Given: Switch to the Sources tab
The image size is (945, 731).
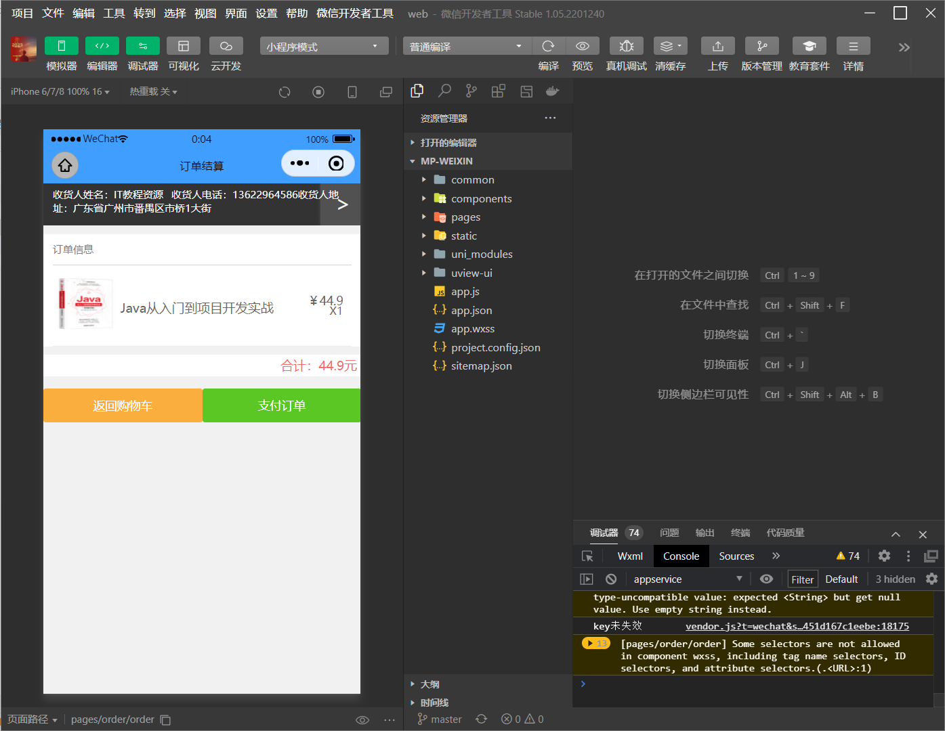Looking at the screenshot, I should (x=736, y=556).
